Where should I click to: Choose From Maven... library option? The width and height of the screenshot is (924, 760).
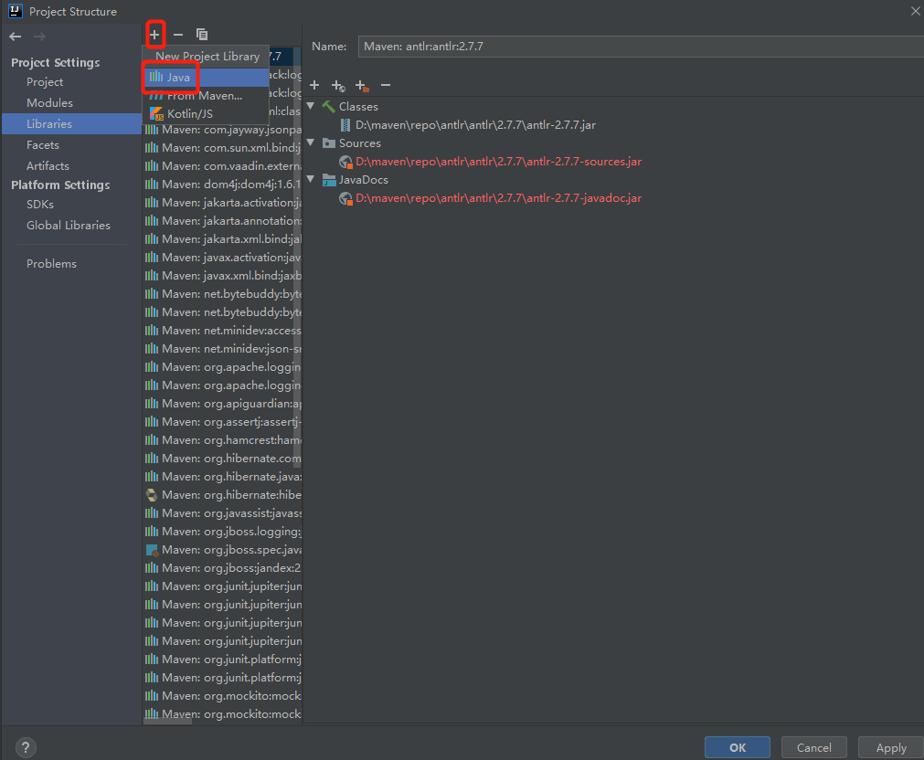pyautogui.click(x=204, y=96)
